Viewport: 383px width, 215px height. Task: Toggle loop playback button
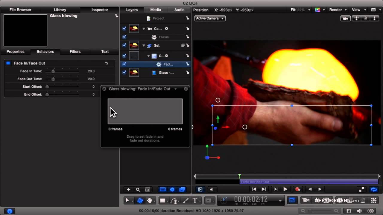[374, 189]
